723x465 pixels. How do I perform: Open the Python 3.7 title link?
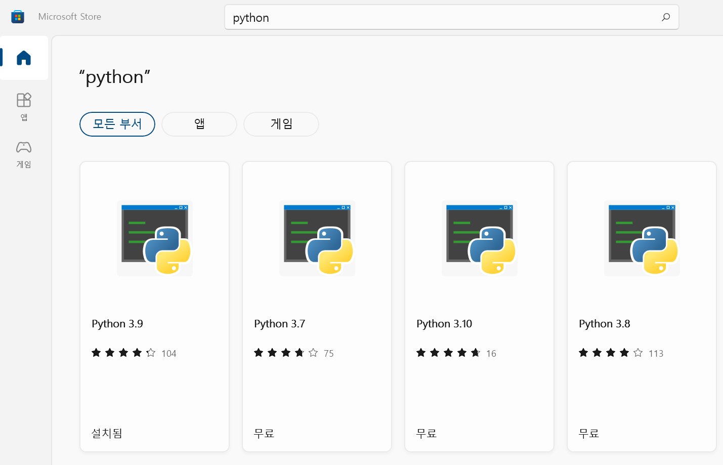click(x=280, y=324)
